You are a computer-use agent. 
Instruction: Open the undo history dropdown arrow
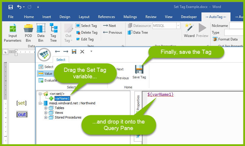(24, 7)
